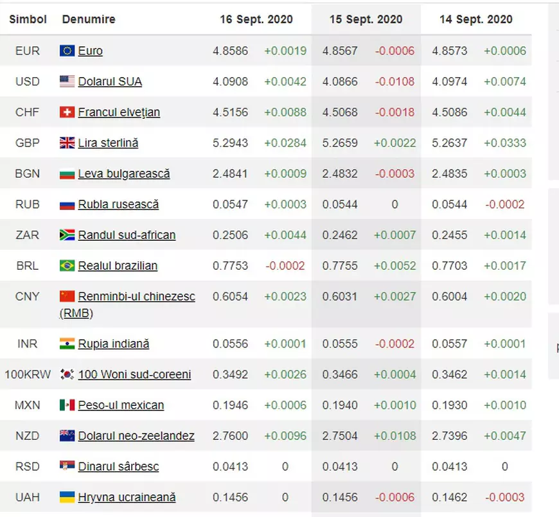Open the Euro currency link
This screenshot has width=559, height=517.
click(x=91, y=51)
